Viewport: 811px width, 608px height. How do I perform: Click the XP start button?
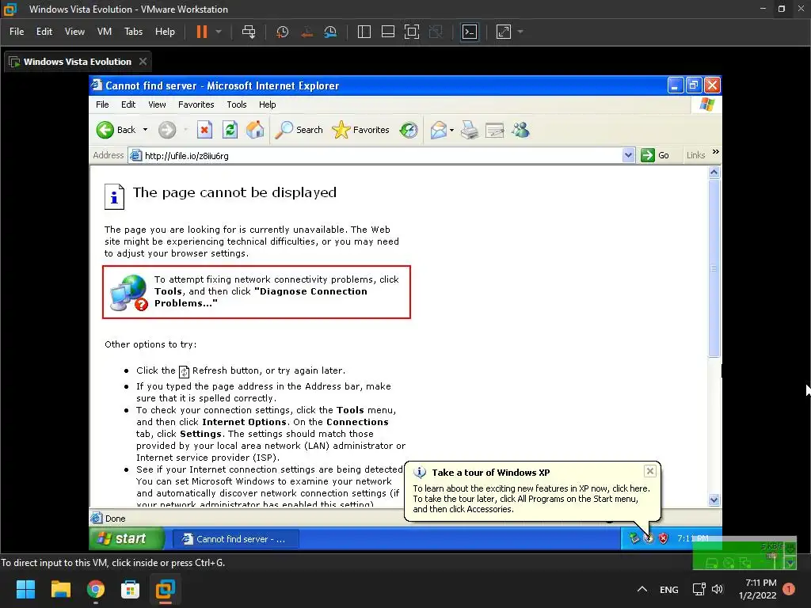128,538
